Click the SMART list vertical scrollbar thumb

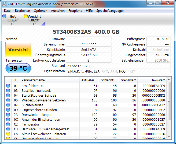(169, 101)
